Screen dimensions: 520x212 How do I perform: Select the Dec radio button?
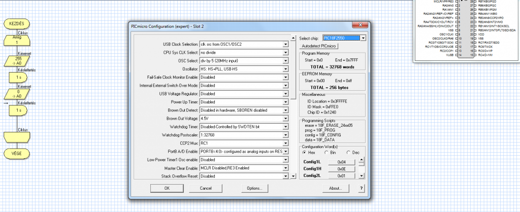348,153
